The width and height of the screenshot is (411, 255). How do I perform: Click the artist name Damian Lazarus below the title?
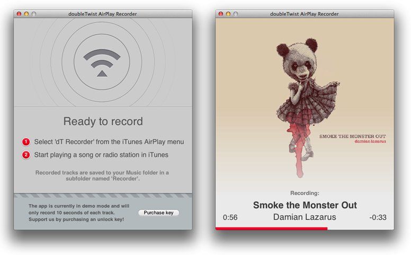(x=305, y=217)
